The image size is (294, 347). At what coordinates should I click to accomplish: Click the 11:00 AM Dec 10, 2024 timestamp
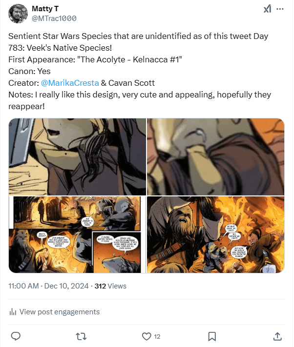coord(48,286)
